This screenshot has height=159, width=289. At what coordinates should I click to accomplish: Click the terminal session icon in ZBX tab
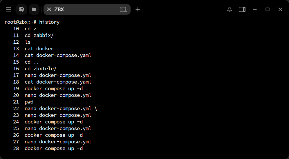coord(123,10)
